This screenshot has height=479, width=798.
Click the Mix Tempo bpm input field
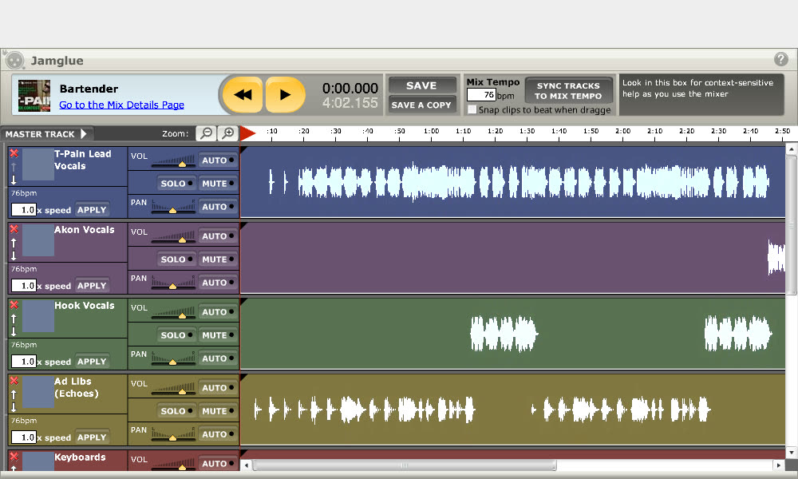(x=481, y=95)
